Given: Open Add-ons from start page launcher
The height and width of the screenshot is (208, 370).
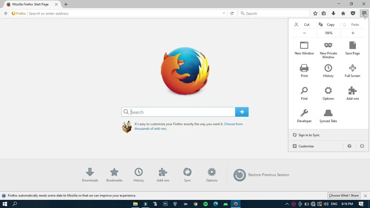Looking at the screenshot, I should click(x=163, y=175).
